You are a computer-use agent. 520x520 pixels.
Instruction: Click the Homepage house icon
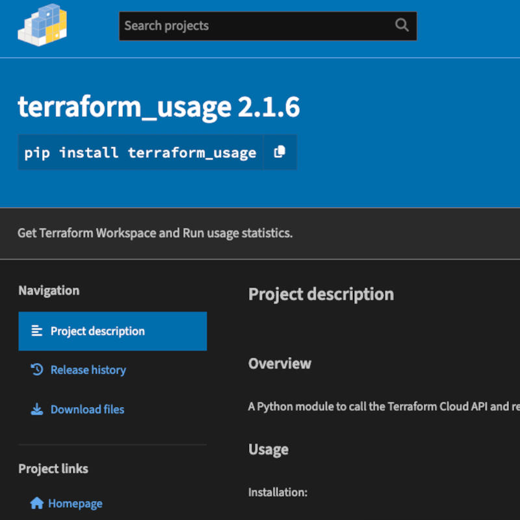(37, 503)
